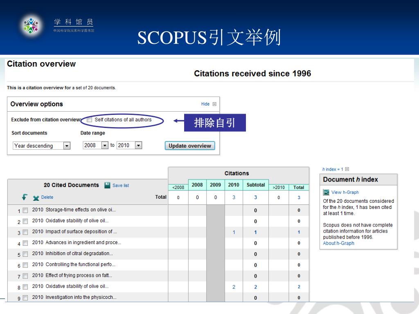This screenshot has height=314, width=419.
Task: Collapse the h index panel minus icon
Action: (x=347, y=169)
